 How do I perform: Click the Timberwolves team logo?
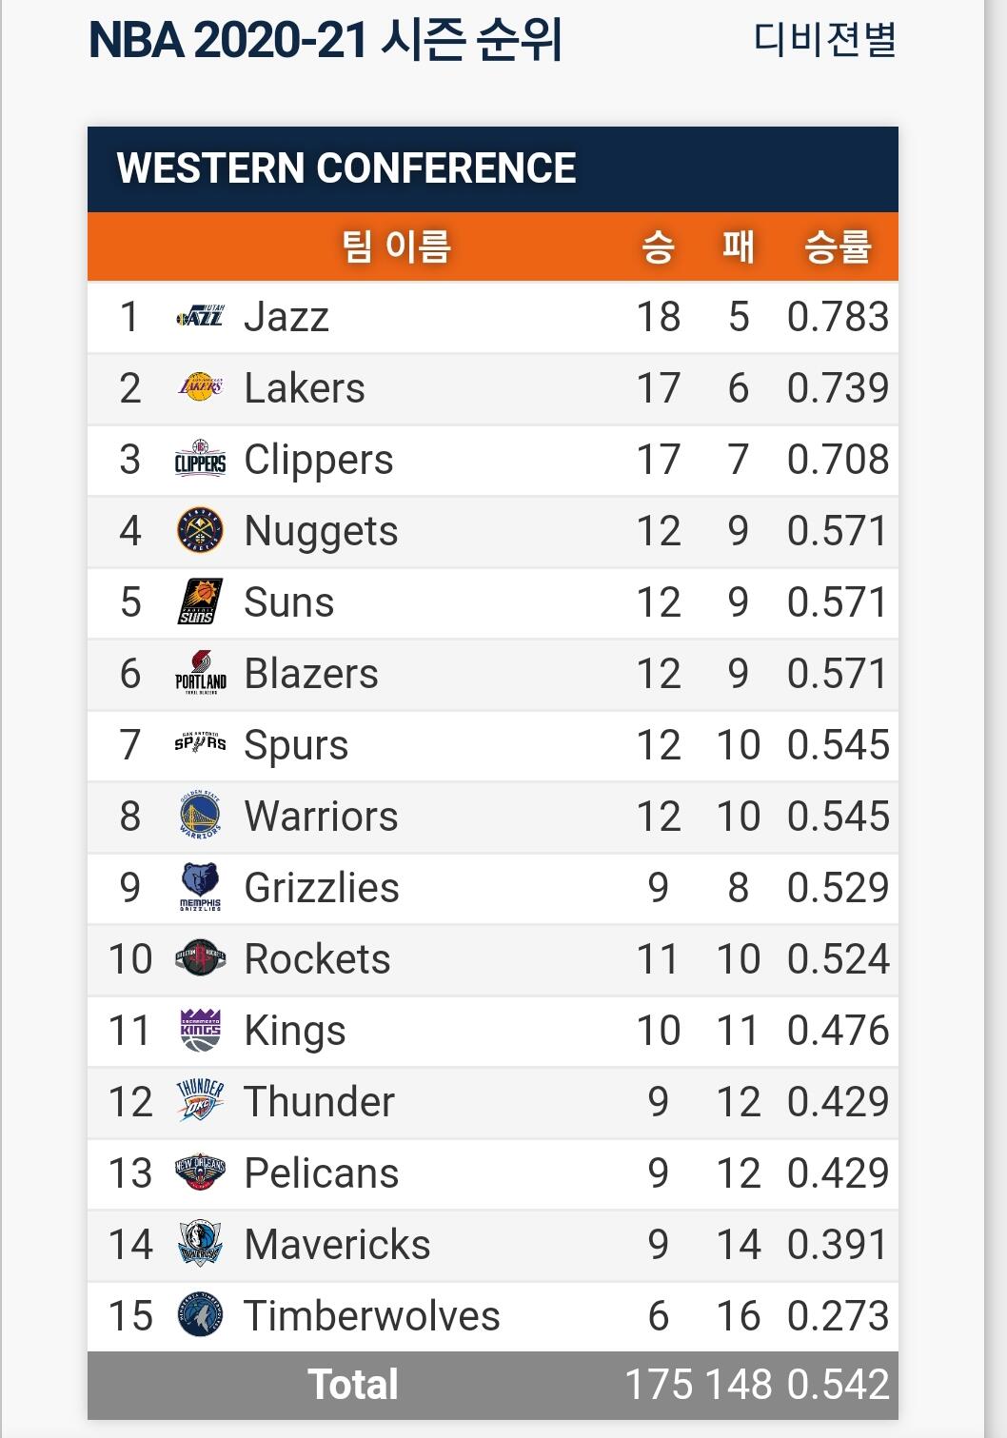(x=201, y=1315)
